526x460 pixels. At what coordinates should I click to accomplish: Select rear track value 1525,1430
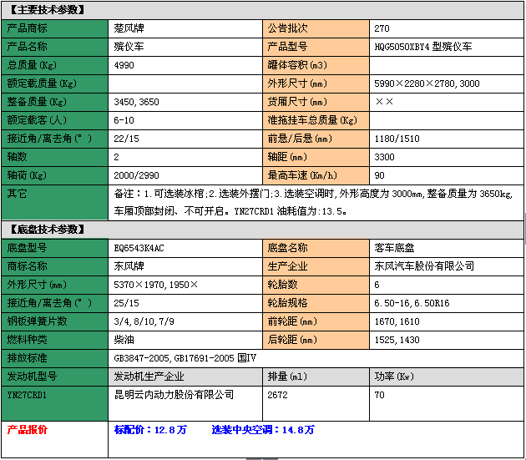point(397,341)
